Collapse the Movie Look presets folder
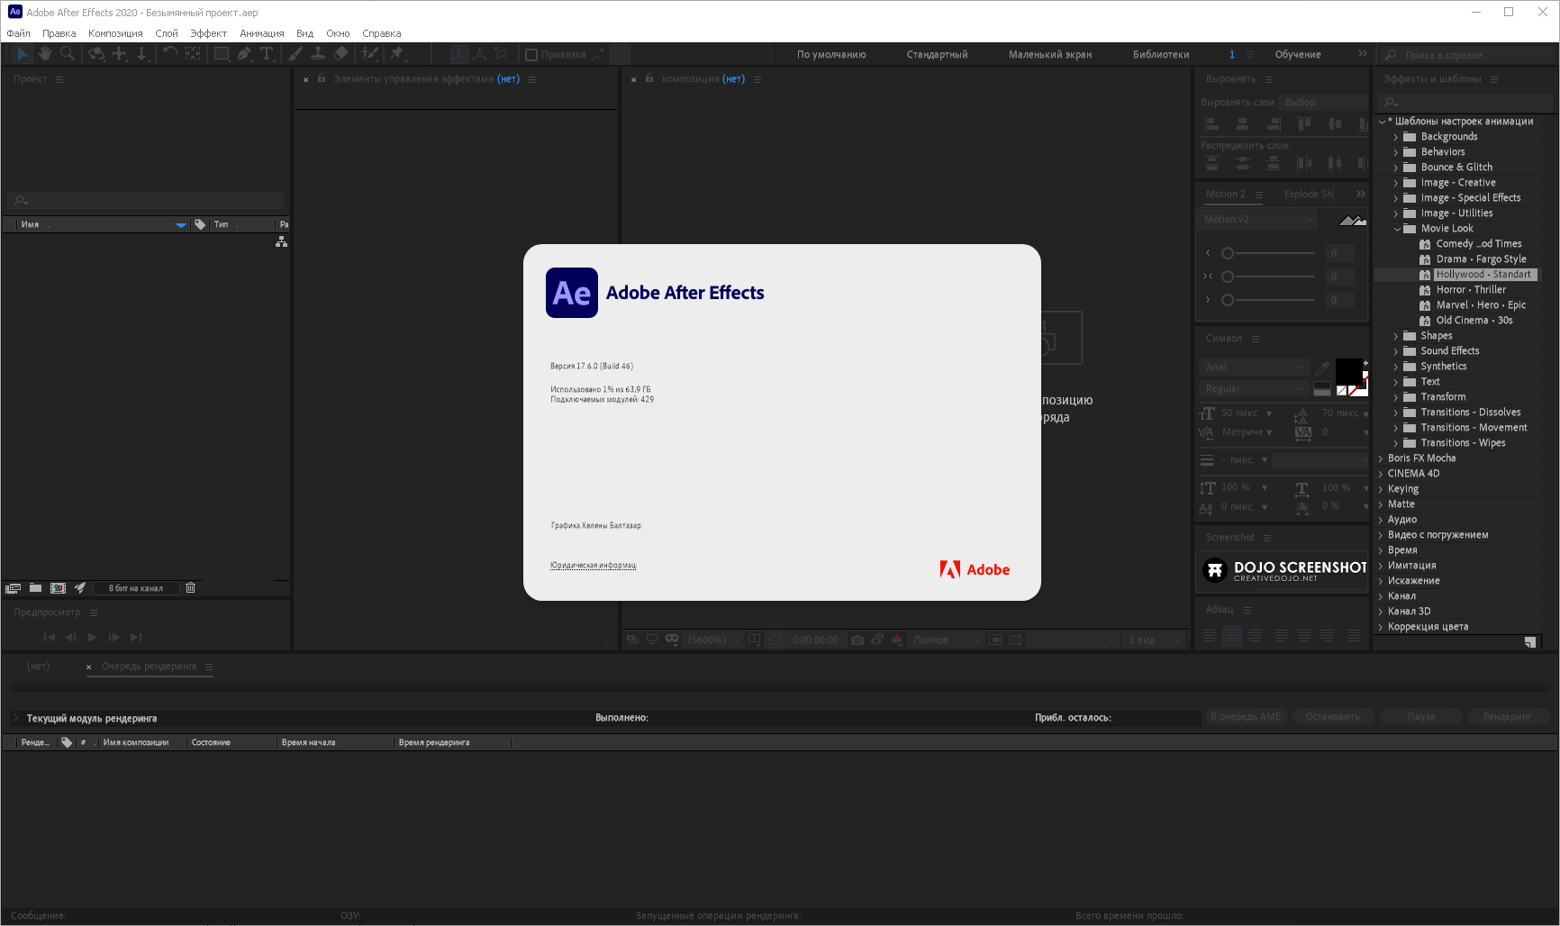Screen dimensions: 1560x926 click(x=1398, y=228)
